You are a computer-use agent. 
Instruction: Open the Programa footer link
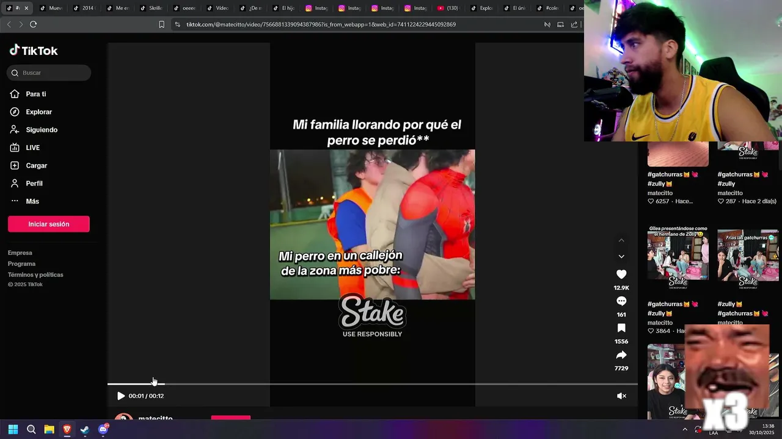(x=21, y=263)
